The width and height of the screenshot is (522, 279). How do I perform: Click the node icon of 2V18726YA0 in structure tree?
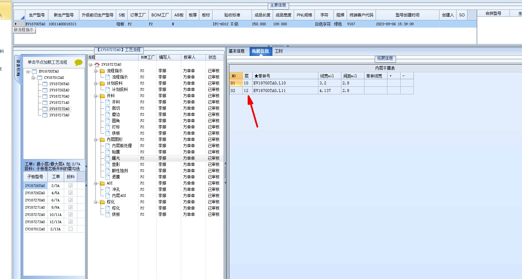pos(45,84)
